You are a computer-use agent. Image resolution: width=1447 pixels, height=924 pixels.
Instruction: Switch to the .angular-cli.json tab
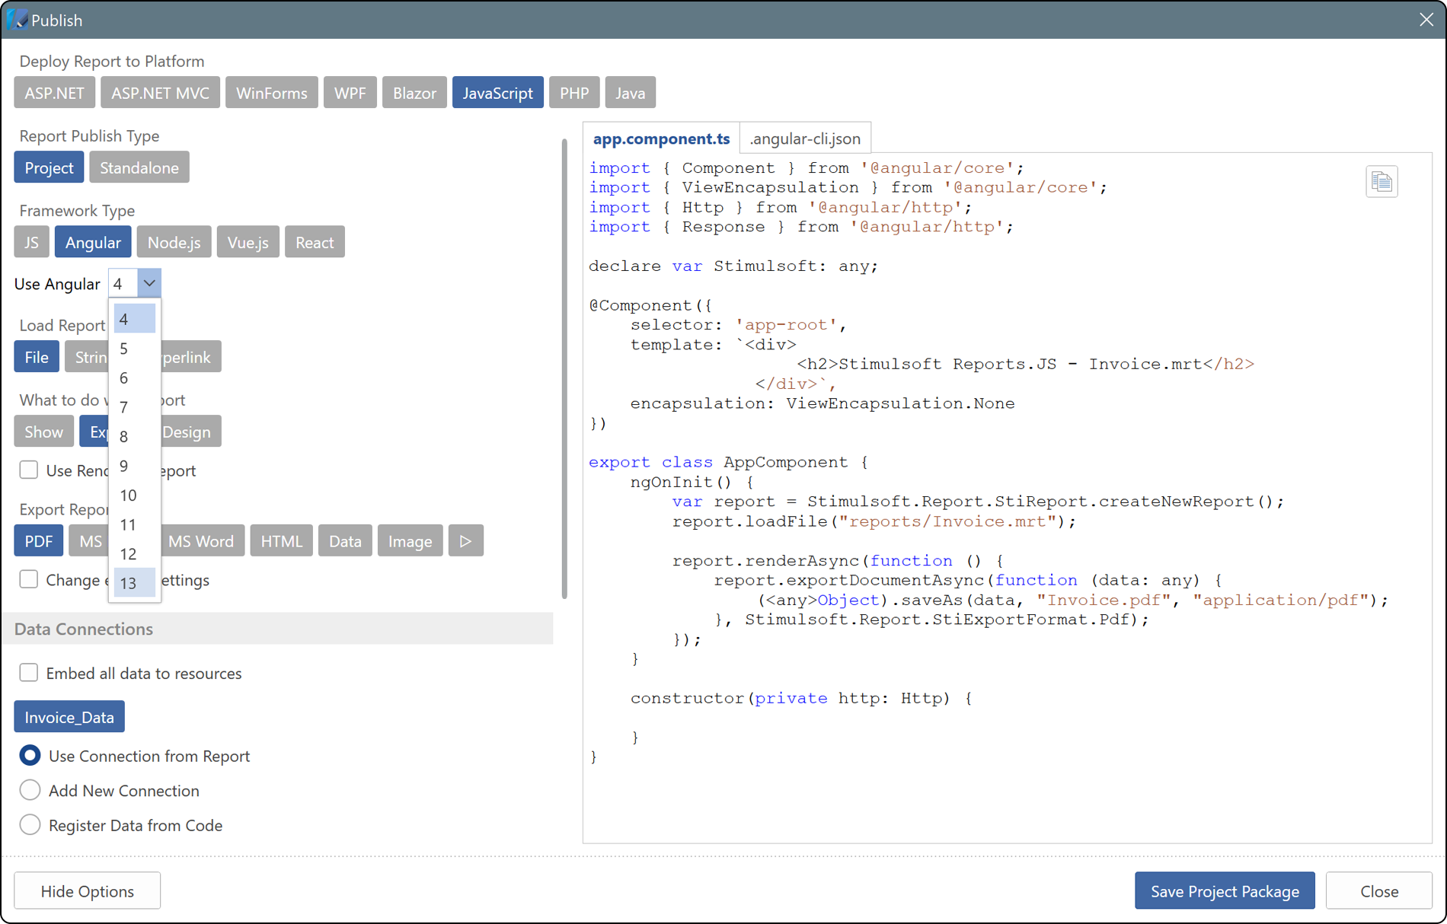805,139
